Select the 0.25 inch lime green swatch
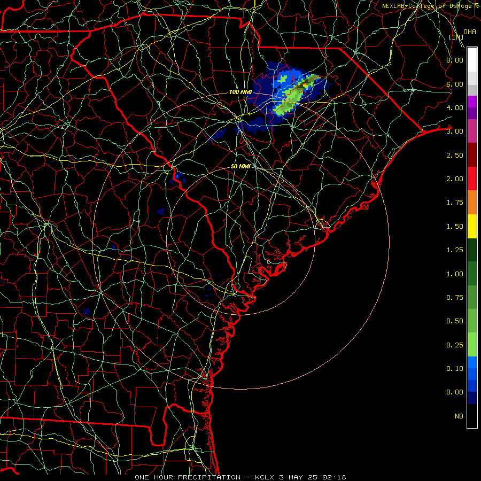 pyautogui.click(x=472, y=345)
